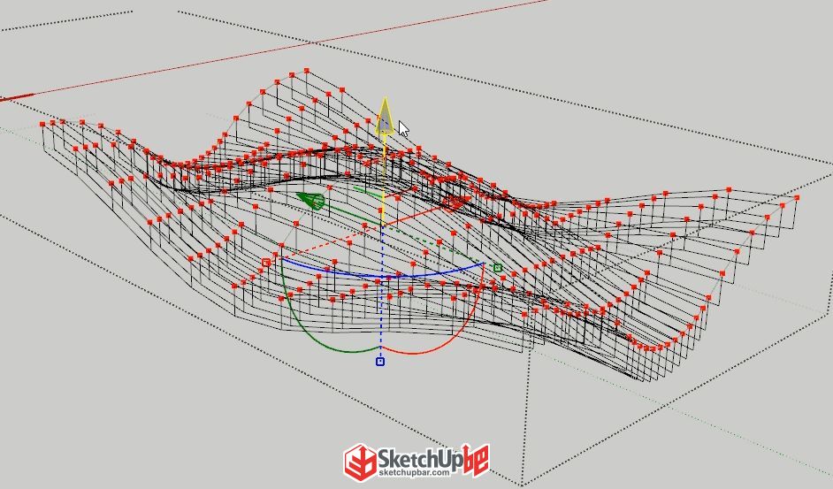Click the green cone arrow of the gizmo

coord(310,201)
